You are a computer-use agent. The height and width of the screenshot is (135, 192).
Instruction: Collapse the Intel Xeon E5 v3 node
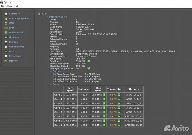(47, 17)
